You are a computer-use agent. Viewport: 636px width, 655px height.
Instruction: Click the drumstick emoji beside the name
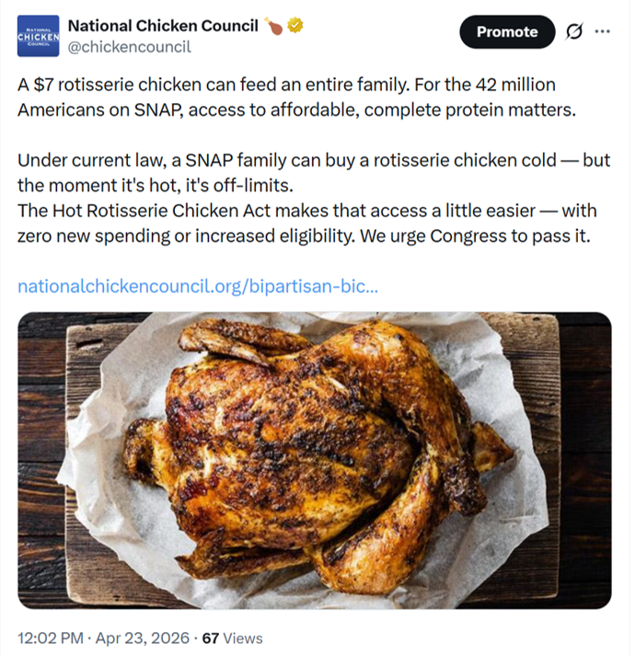click(273, 26)
